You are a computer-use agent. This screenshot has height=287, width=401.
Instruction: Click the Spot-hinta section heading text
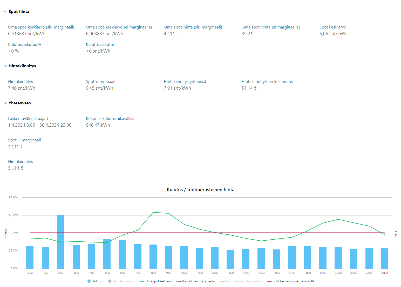(x=19, y=12)
